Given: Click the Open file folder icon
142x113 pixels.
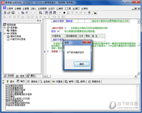Looking at the screenshot, I should [9, 13].
